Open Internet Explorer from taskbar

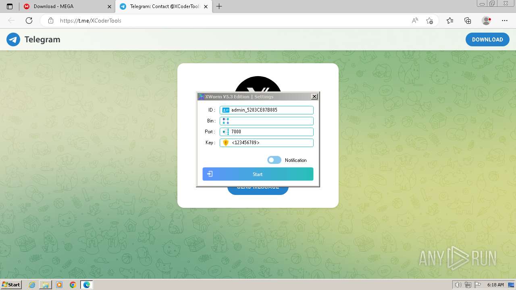coord(32,285)
